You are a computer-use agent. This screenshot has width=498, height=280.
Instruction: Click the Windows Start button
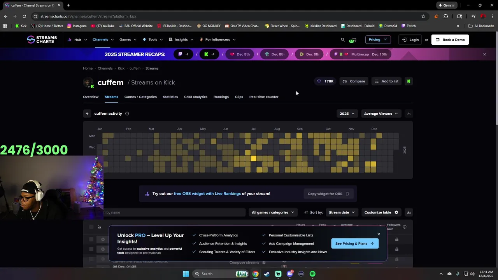(x=186, y=274)
